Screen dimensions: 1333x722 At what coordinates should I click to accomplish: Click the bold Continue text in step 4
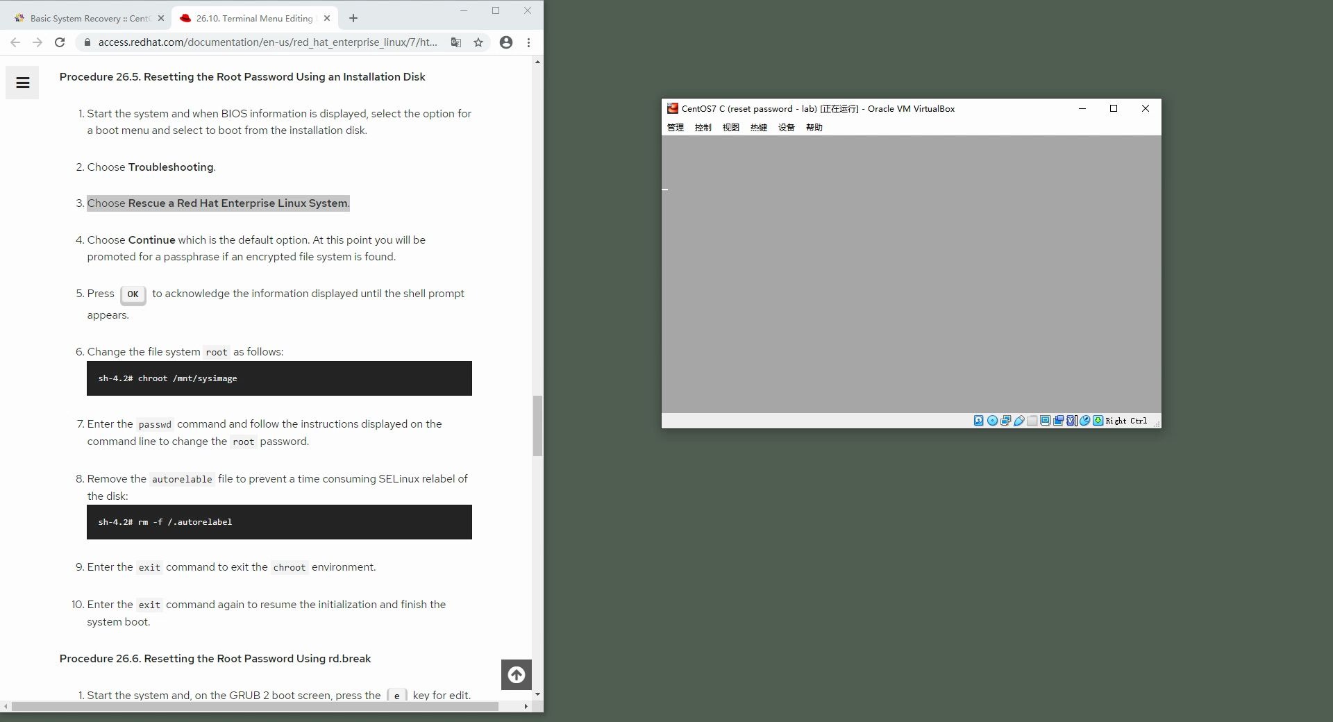point(151,240)
